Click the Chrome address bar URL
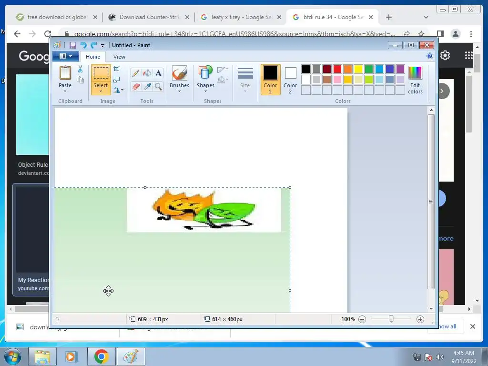488x366 pixels. tap(234, 34)
